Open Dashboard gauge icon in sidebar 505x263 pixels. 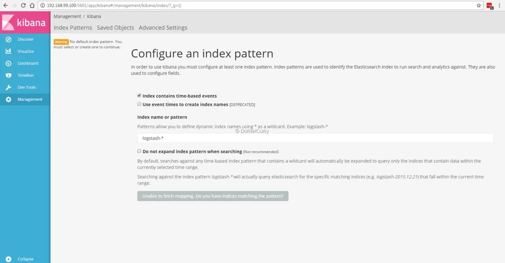click(8, 64)
